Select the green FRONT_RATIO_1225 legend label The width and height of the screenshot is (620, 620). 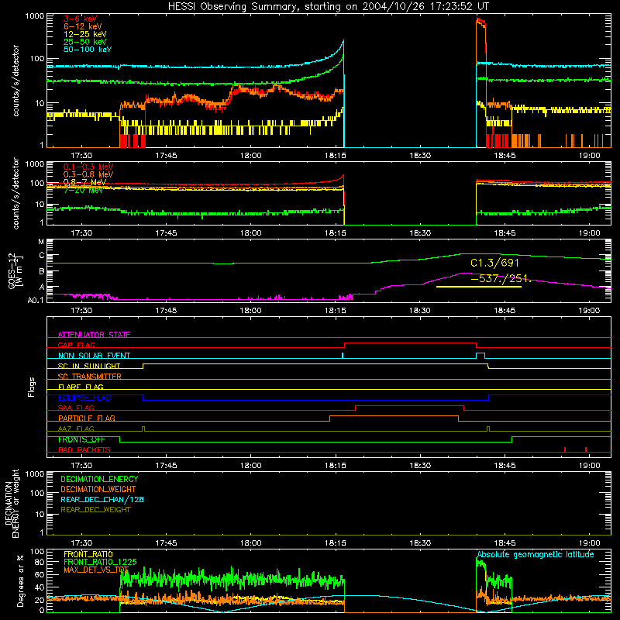click(100, 562)
